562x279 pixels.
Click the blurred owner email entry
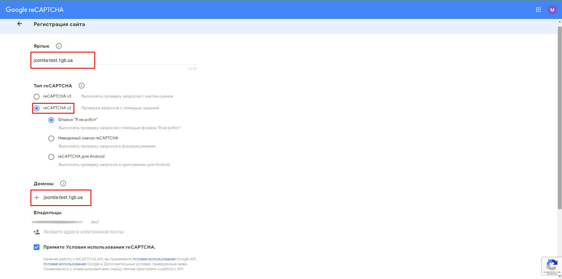tap(57, 222)
